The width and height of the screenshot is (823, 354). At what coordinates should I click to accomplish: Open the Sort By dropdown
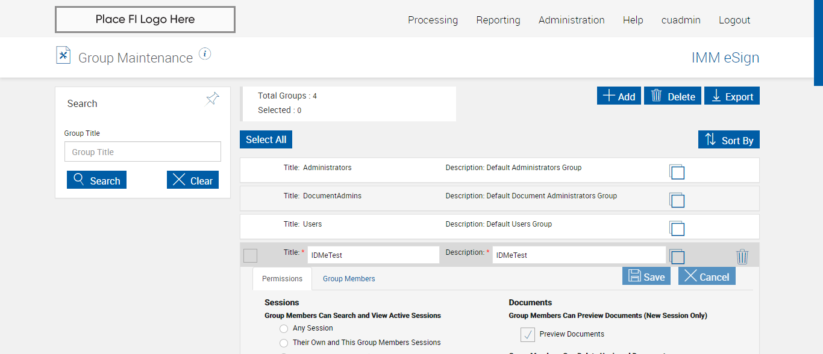pos(729,140)
